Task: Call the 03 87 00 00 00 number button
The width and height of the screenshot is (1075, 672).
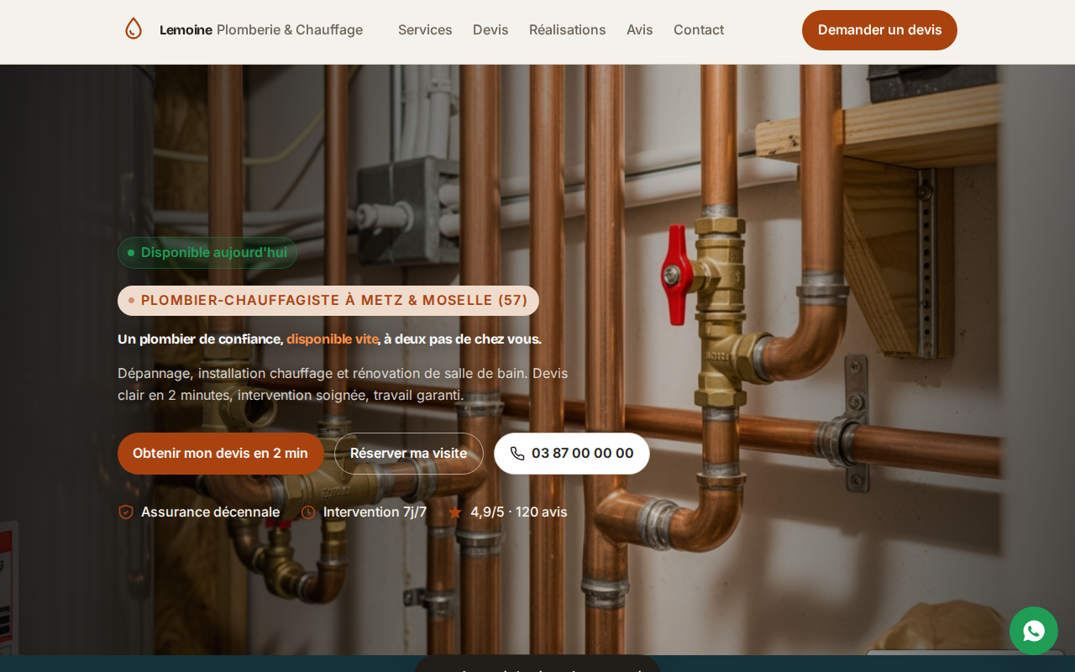Action: click(x=572, y=454)
